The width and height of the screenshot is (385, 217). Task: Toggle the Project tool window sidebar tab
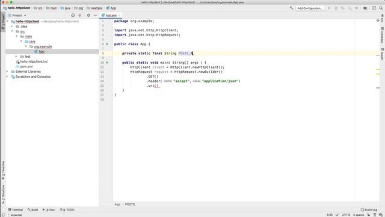[x=3, y=22]
